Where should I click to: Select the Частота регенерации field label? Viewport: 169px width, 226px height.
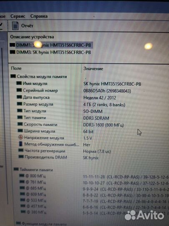coord(45,151)
